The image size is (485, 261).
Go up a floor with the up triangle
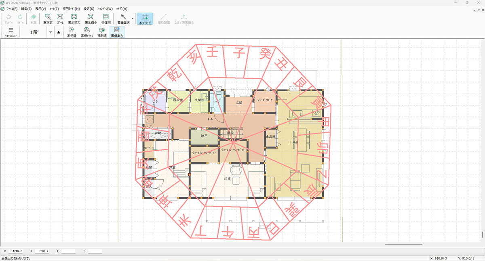click(x=59, y=32)
